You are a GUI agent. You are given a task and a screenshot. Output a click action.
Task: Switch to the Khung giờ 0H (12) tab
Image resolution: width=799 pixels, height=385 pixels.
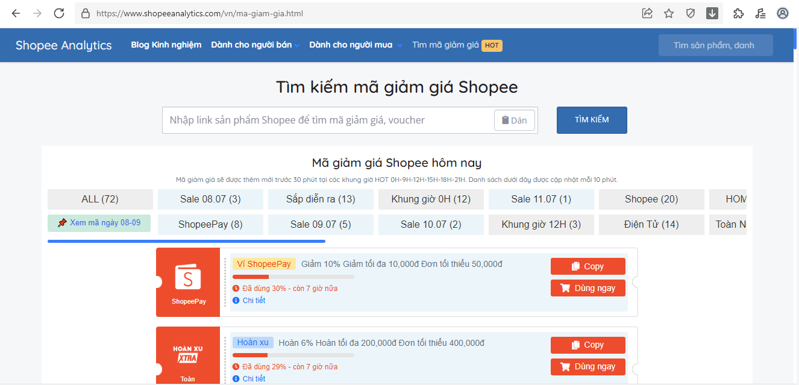point(431,199)
